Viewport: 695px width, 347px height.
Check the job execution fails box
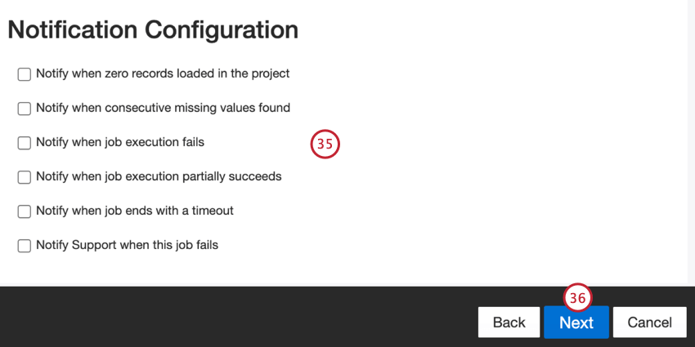pos(25,143)
